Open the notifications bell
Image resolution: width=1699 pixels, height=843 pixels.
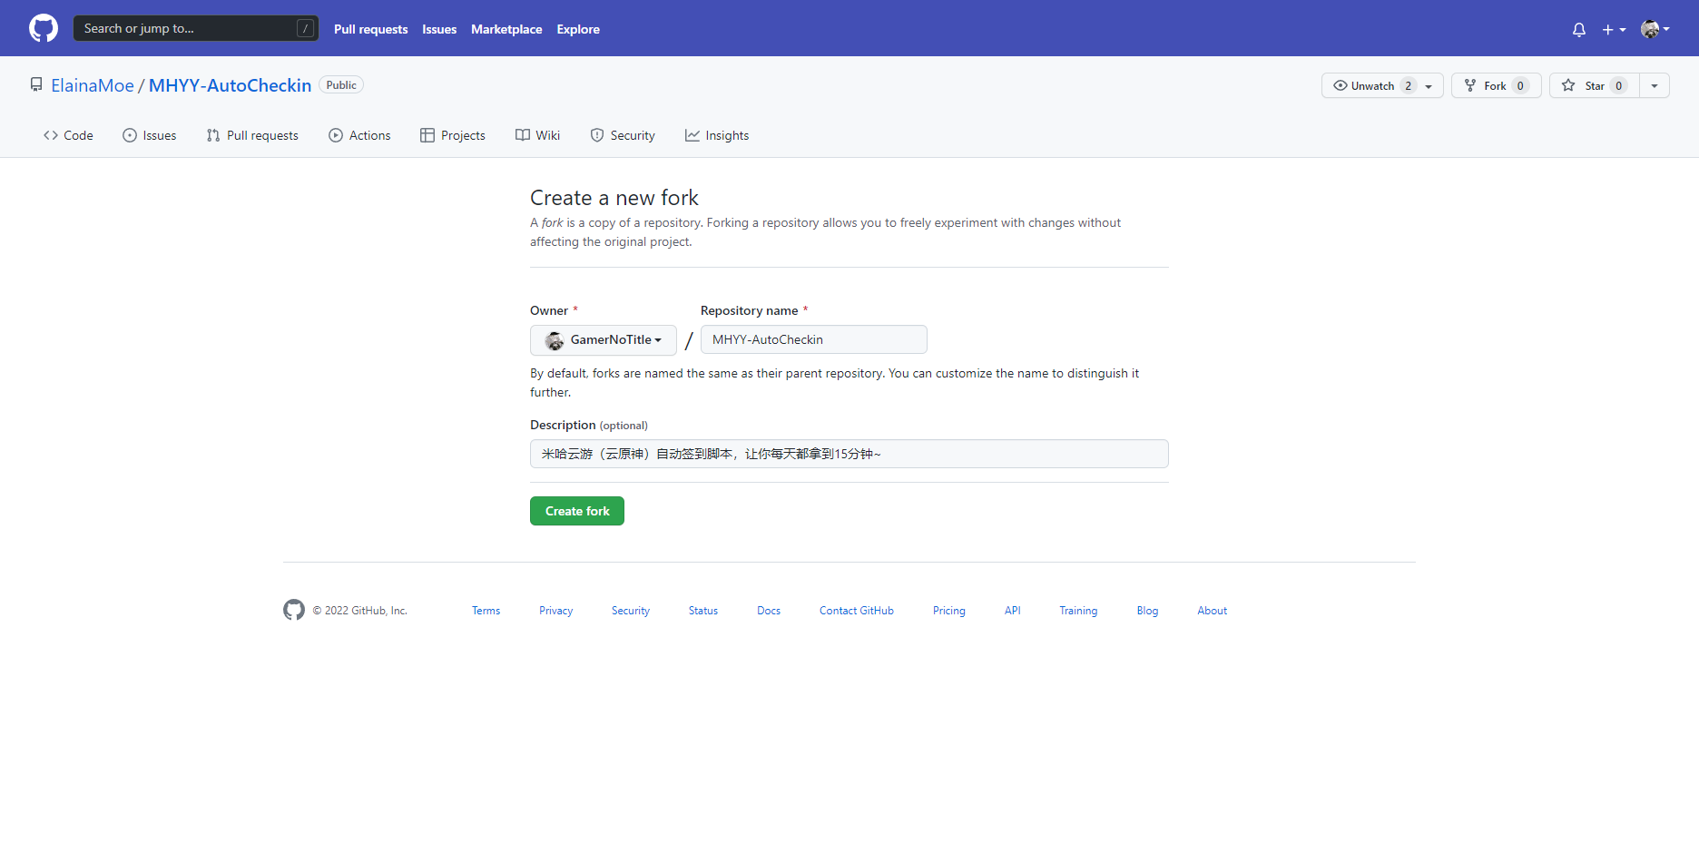[x=1579, y=29]
